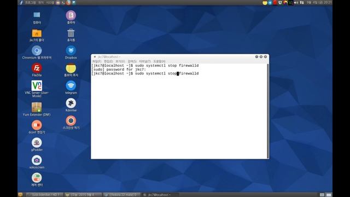Open the Applications menu in top panel
This screenshot has height=197, width=350.
tap(31, 2)
